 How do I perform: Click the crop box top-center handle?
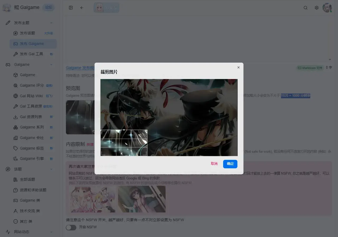[x=124, y=130]
